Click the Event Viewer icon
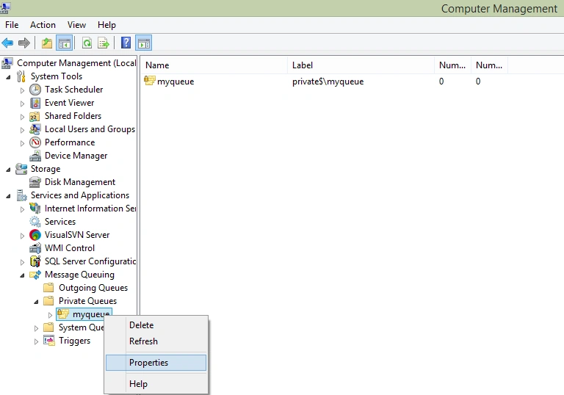 pos(35,103)
